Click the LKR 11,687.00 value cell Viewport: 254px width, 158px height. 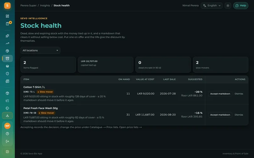145,115
